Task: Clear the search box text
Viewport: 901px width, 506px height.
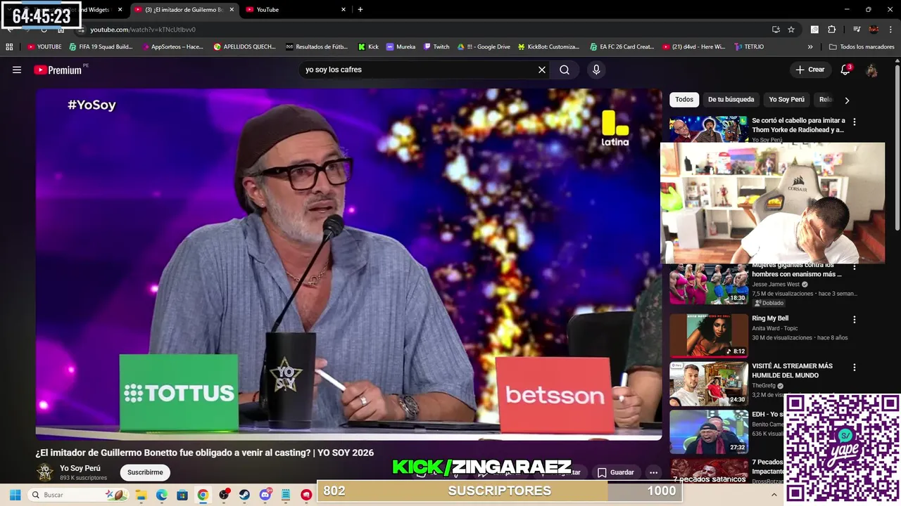Action: (542, 70)
